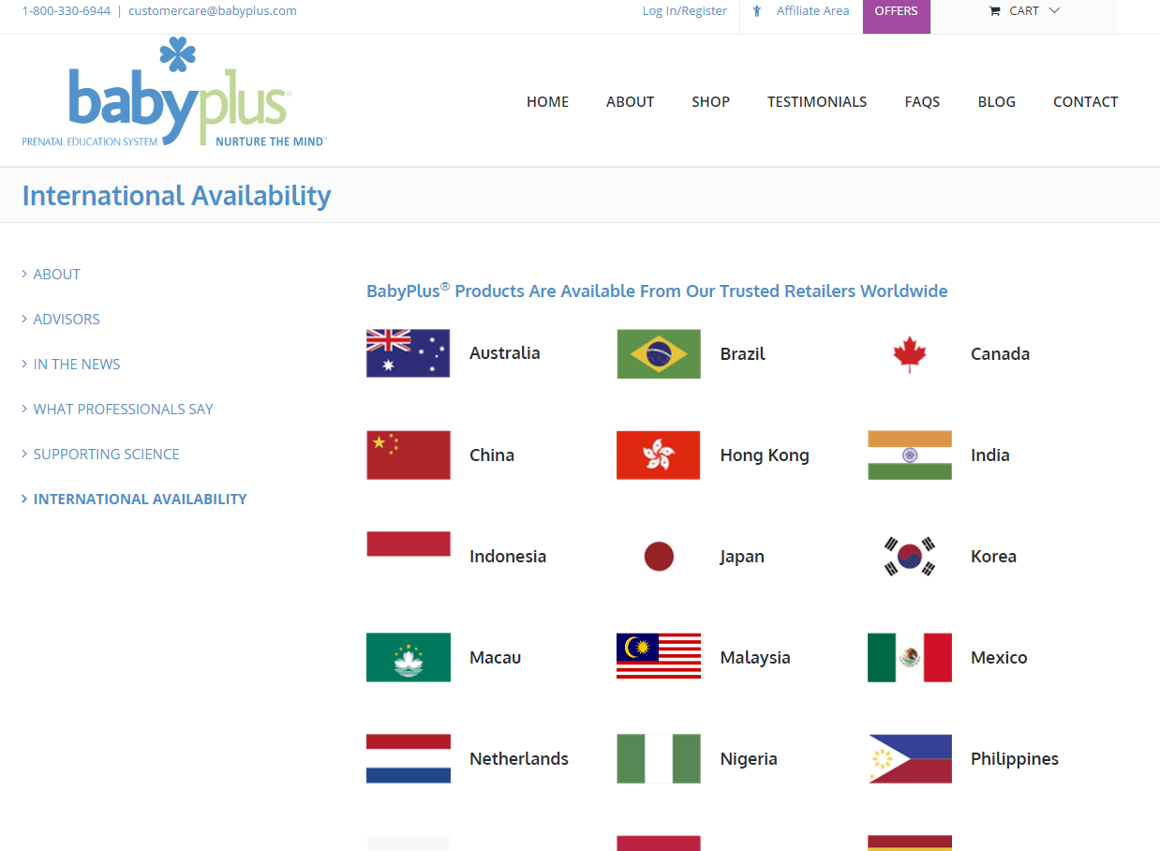This screenshot has height=851, width=1160.
Task: Click the Nigeria flag icon
Action: point(659,758)
